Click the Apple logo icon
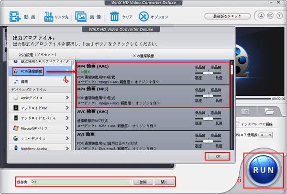 [x=16, y=98]
